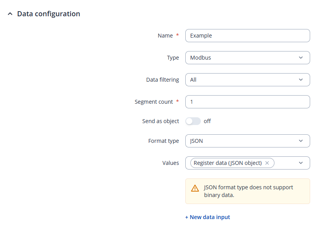333x233 pixels.
Task: Click the Data filtering chevron arrow
Action: coord(301,80)
